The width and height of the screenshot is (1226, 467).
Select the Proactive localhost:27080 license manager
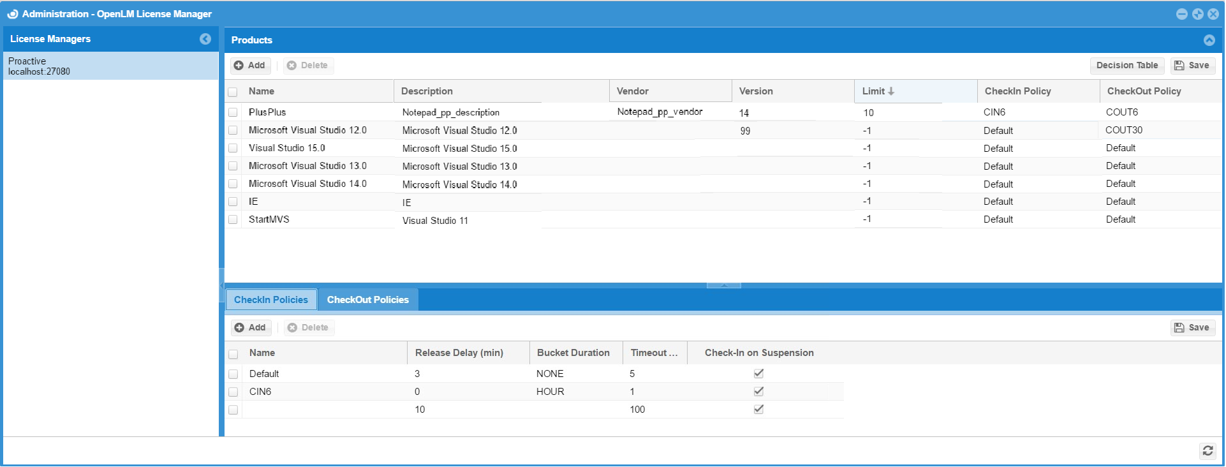pyautogui.click(x=110, y=66)
